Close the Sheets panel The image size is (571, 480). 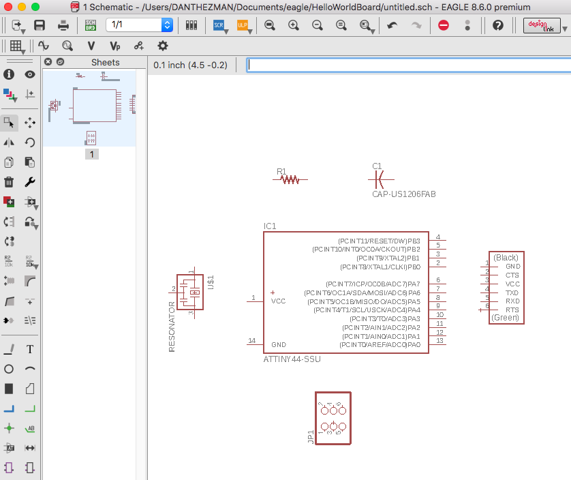click(48, 61)
